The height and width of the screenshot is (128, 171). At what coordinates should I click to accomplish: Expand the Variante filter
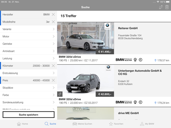[x=28, y=29]
